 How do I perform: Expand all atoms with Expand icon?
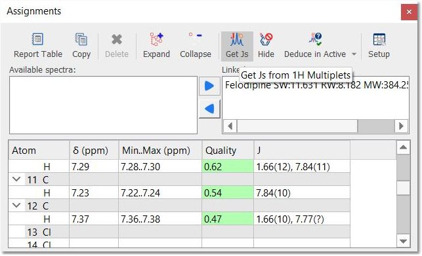(x=156, y=46)
